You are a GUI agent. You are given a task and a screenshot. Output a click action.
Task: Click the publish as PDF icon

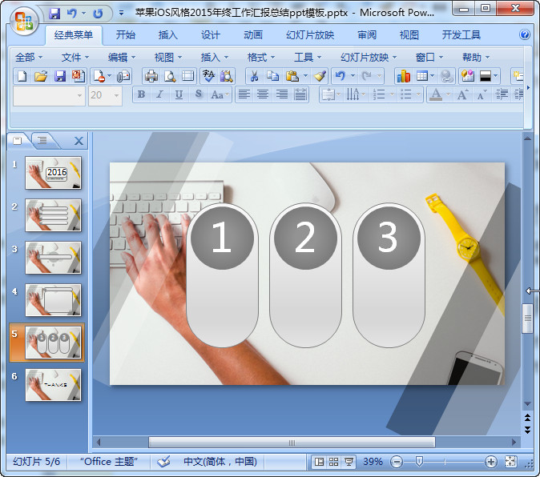(79, 76)
